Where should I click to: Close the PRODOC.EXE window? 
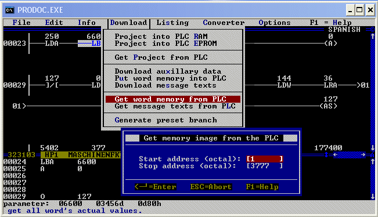click(x=370, y=10)
